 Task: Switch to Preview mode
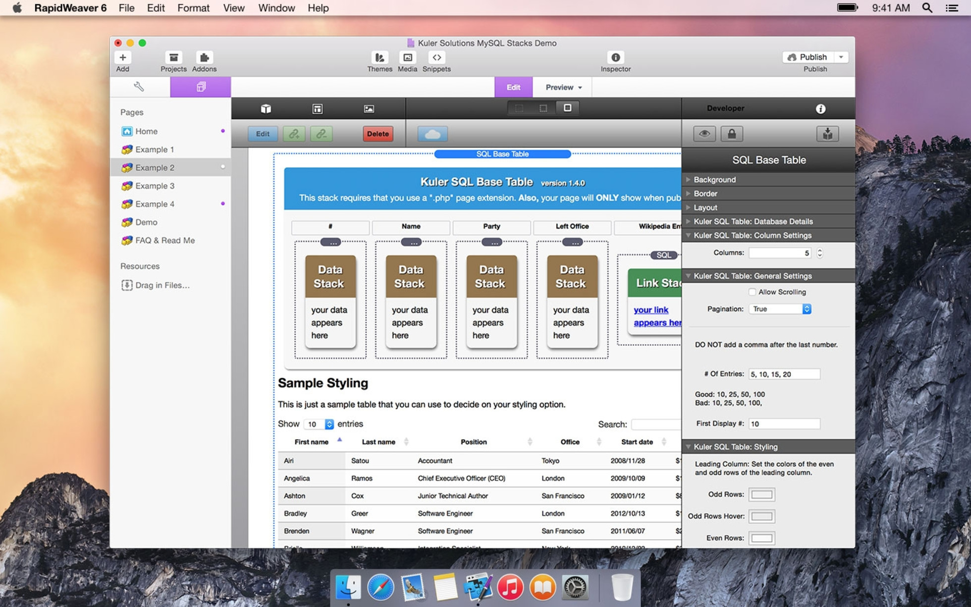click(557, 87)
